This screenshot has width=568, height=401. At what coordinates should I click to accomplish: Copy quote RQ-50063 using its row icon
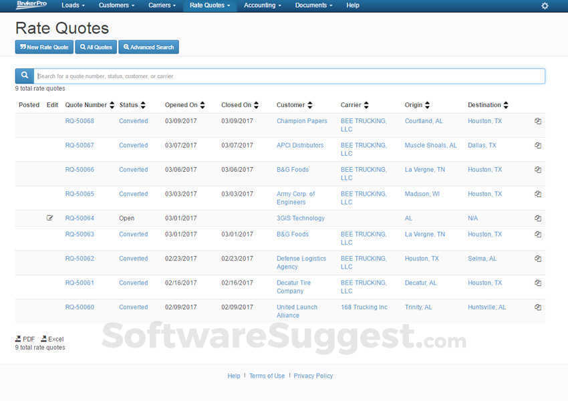coord(538,235)
